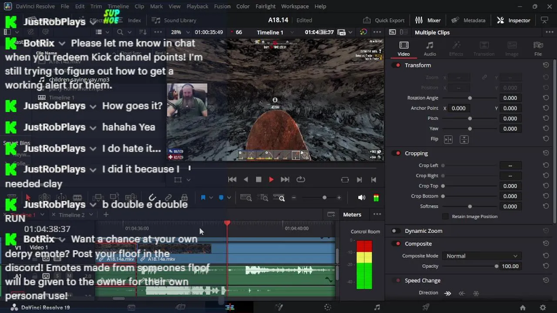This screenshot has width=557, height=313.
Task: Zoom in timeline with plus button
Action: [x=339, y=198]
